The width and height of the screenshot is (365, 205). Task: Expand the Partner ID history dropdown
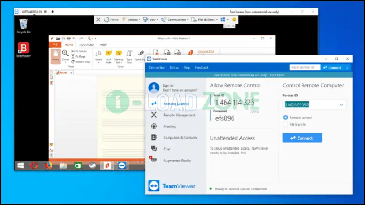pos(341,105)
